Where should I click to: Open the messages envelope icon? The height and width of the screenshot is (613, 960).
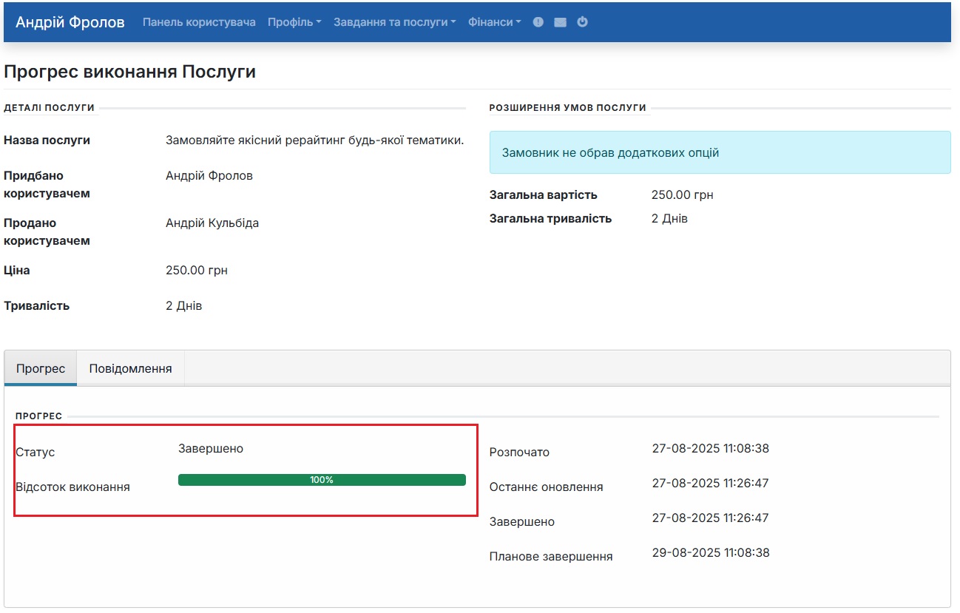click(560, 21)
